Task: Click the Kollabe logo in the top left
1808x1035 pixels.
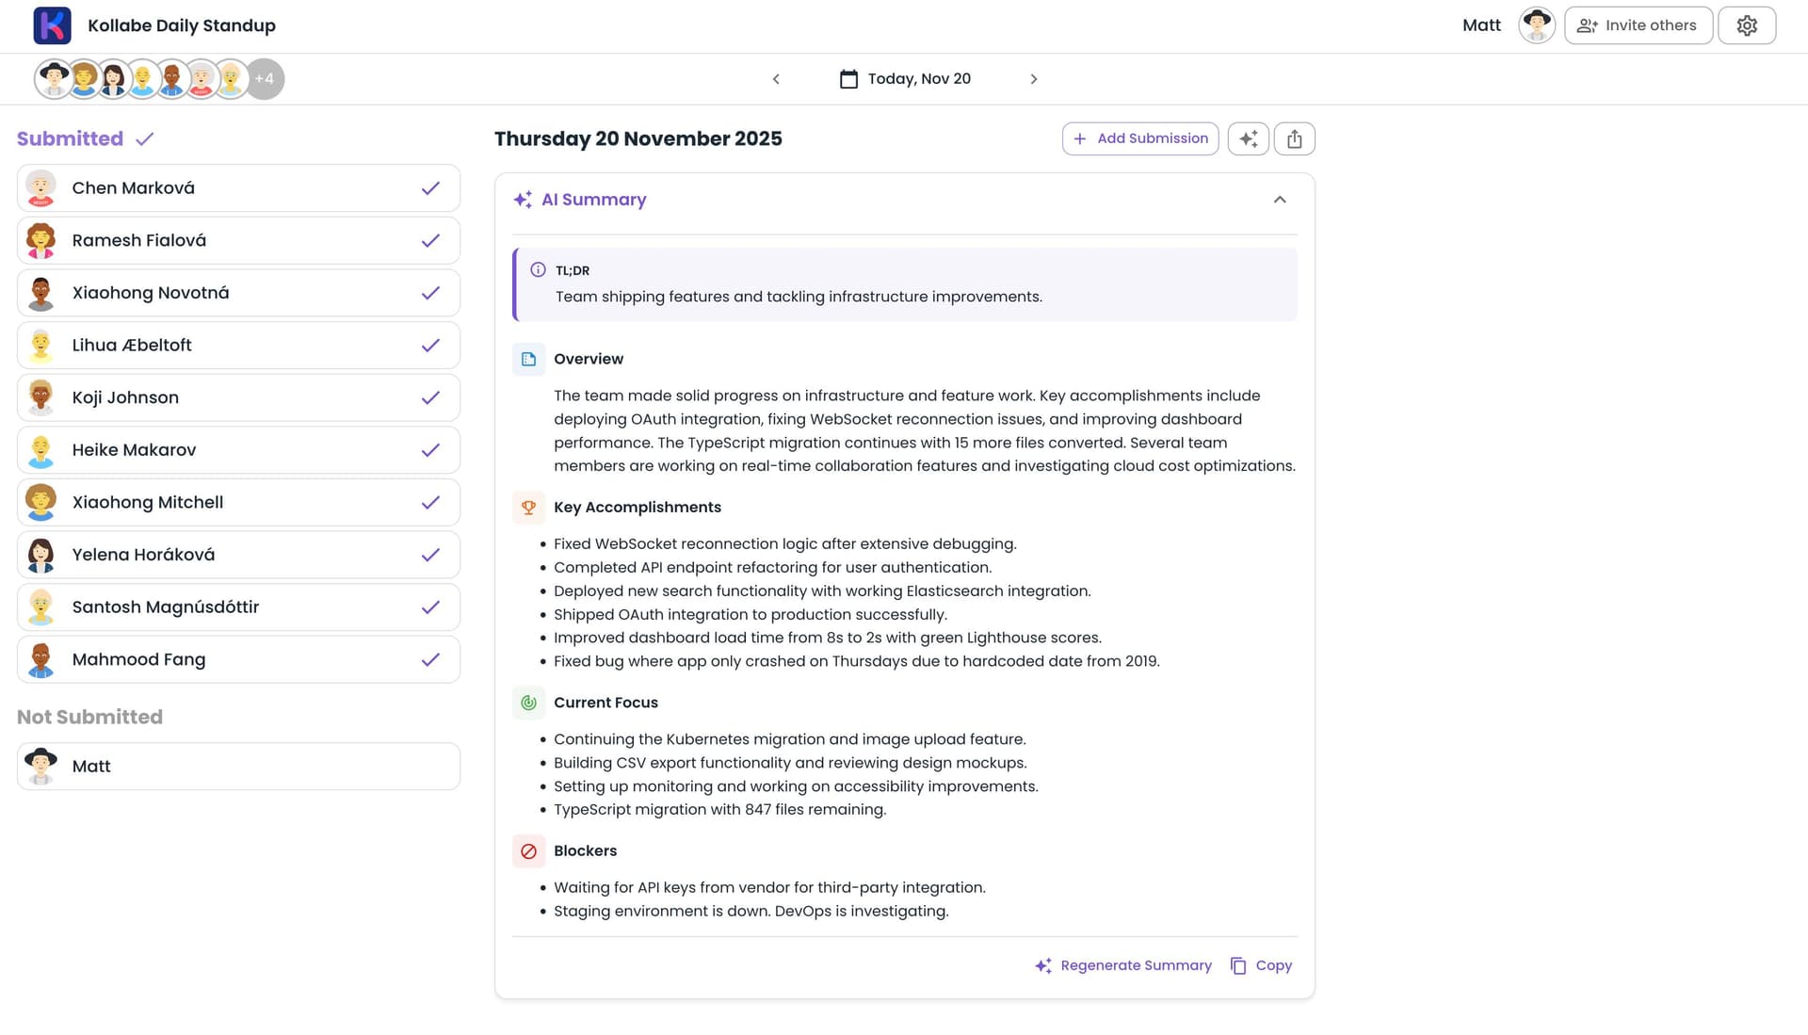Action: click(x=52, y=25)
